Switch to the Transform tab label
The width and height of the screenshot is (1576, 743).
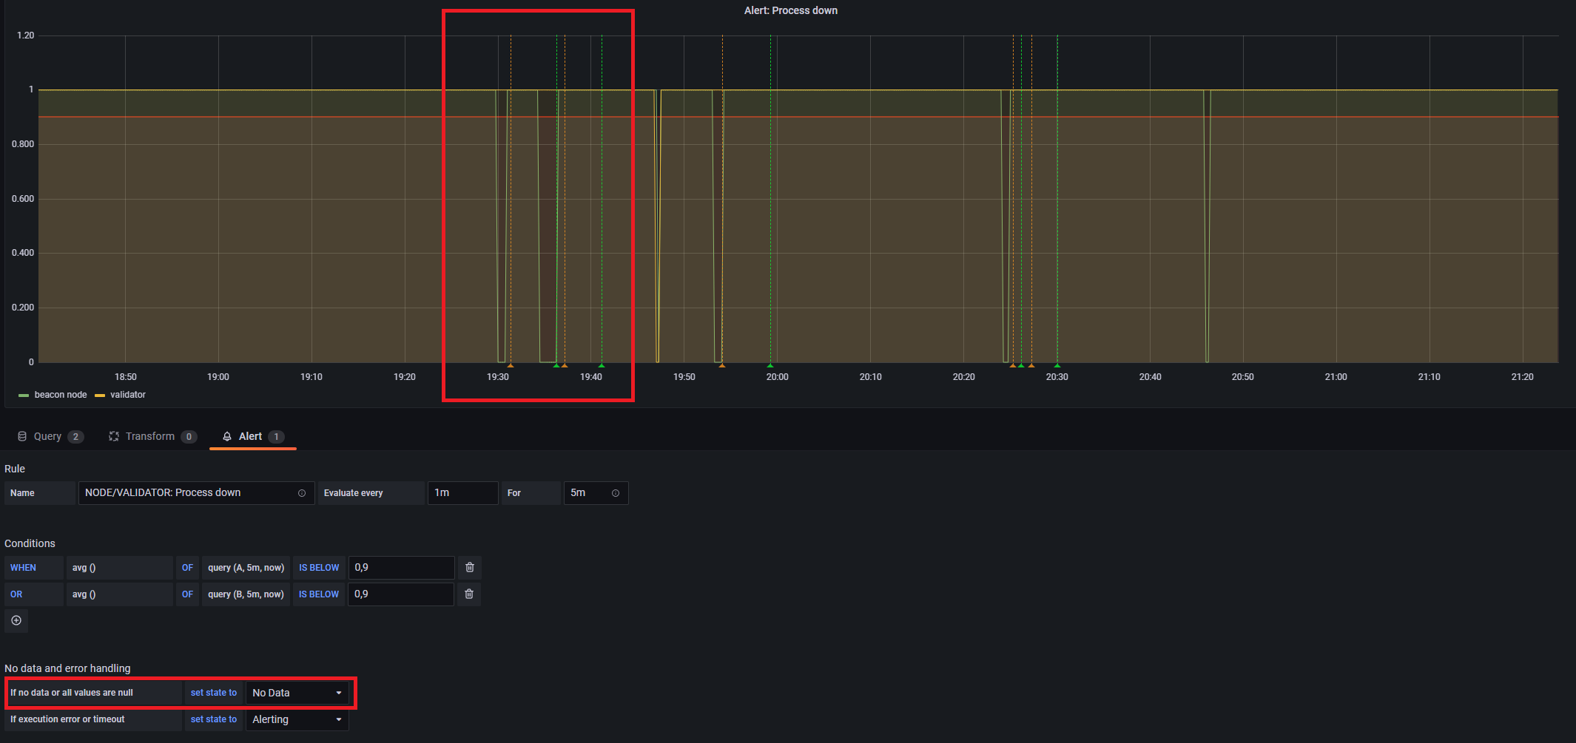pyautogui.click(x=150, y=436)
